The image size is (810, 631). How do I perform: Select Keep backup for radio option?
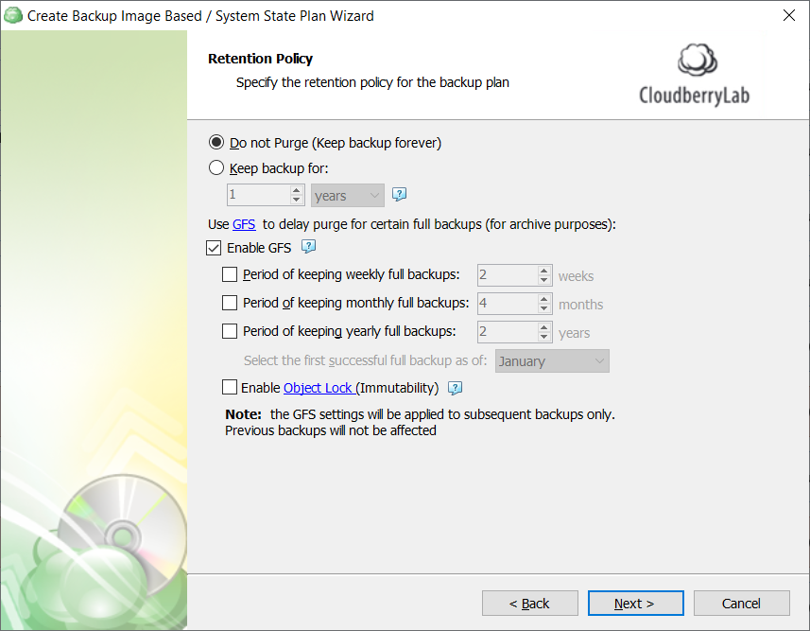(216, 167)
